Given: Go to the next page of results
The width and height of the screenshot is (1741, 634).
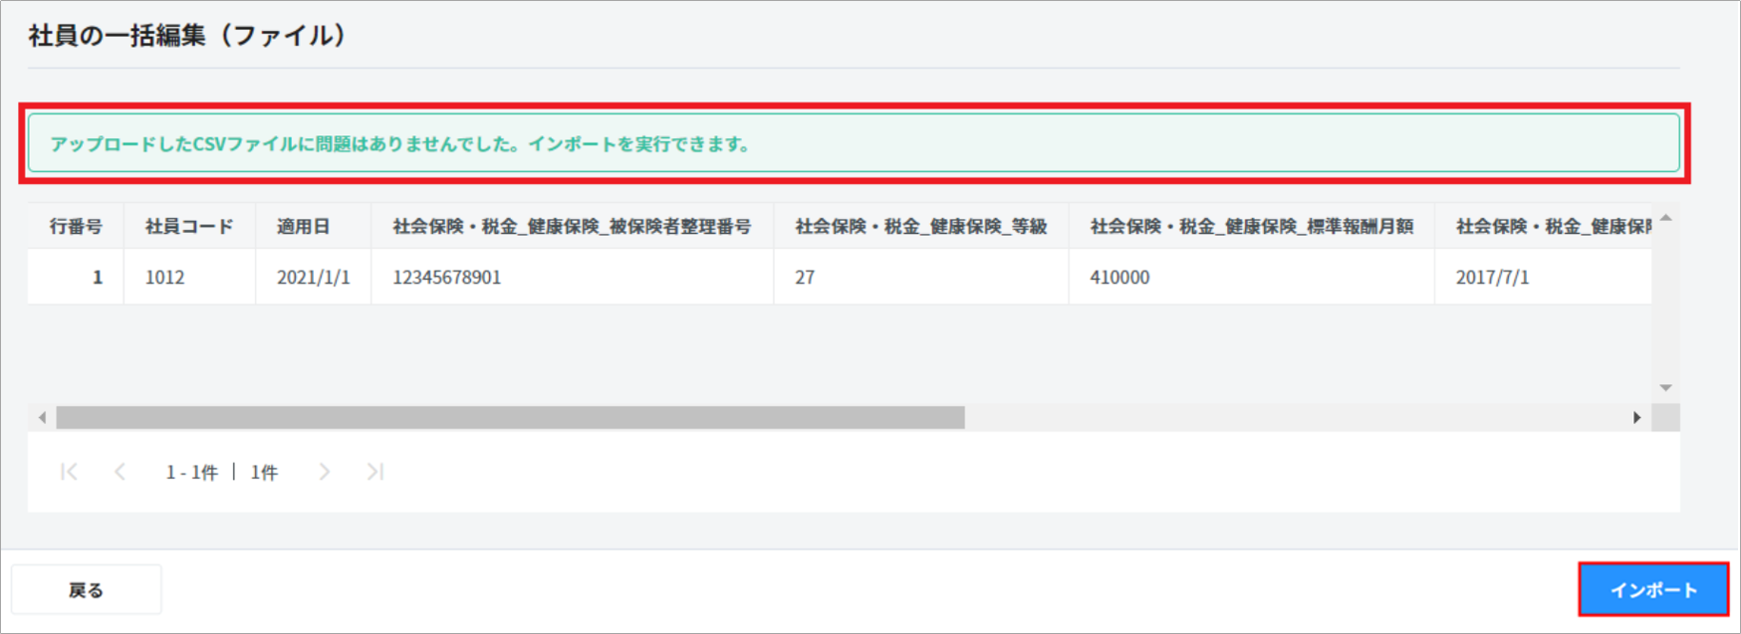Looking at the screenshot, I should click(324, 472).
